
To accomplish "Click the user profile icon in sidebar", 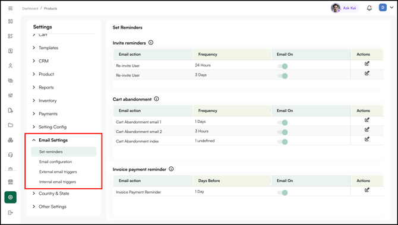I will [x=11, y=66].
